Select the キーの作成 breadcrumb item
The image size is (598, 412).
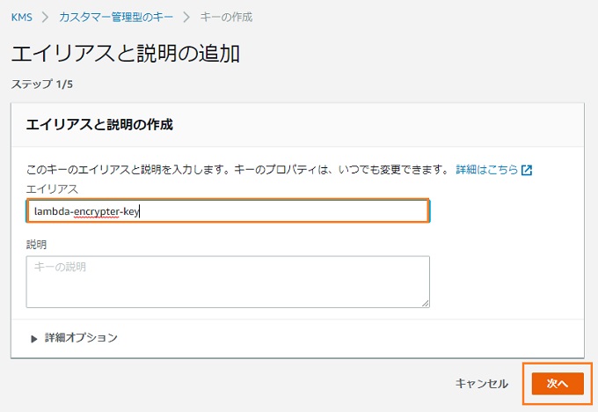coord(226,18)
